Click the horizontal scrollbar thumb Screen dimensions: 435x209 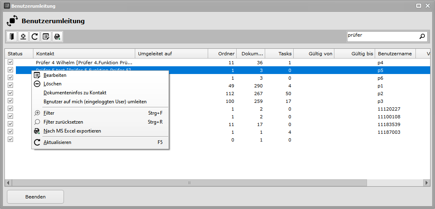(x=189, y=183)
